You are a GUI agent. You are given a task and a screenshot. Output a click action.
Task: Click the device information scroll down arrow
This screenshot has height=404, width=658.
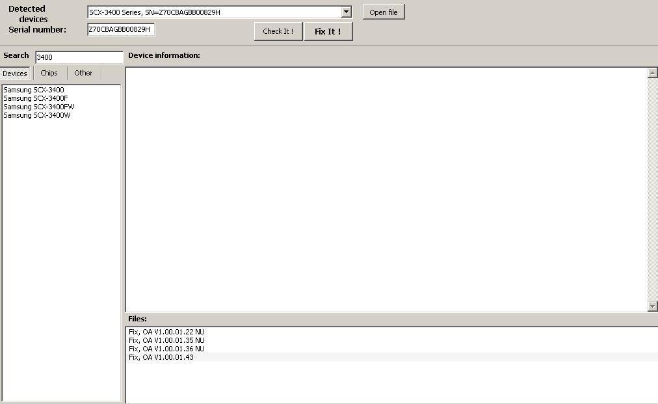tap(653, 306)
